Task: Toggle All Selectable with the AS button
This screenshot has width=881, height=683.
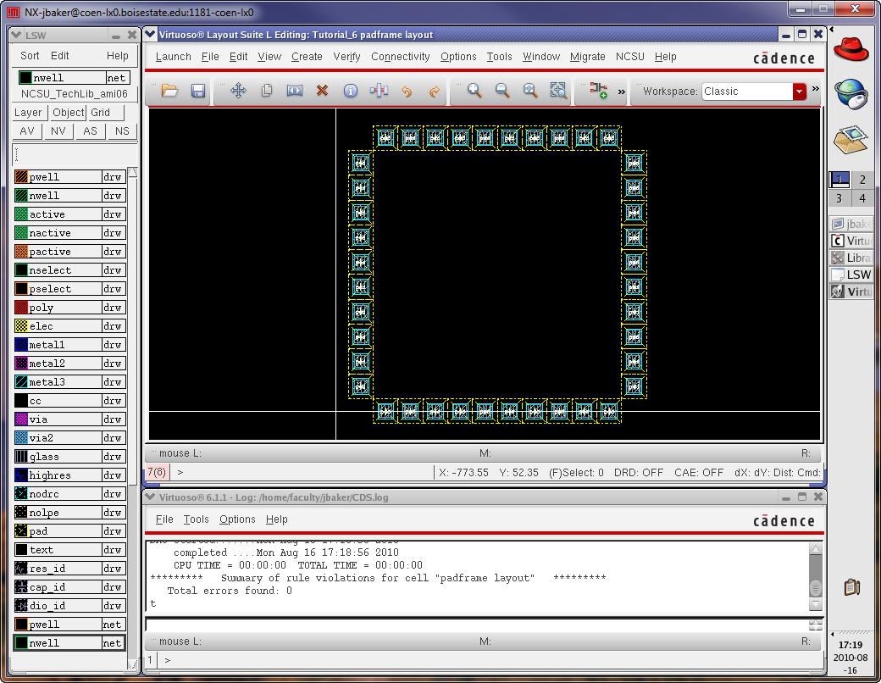Action: coord(90,131)
